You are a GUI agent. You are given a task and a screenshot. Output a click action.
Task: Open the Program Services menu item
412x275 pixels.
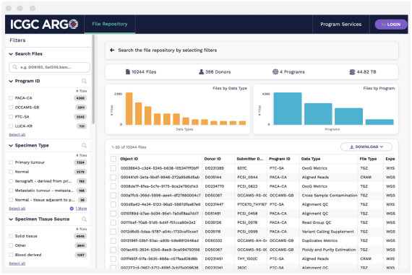(340, 25)
